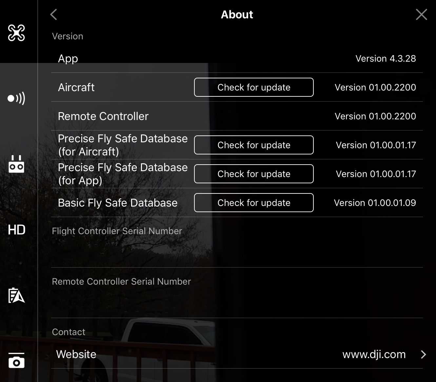This screenshot has width=436, height=382.
Task: Check update for Precise Fly Safe Database (for Aircraft)
Action: [254, 145]
